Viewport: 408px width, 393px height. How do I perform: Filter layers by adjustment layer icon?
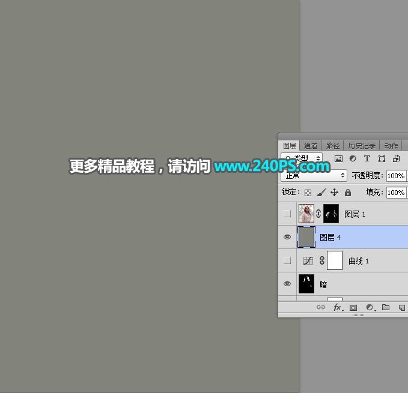coord(353,158)
